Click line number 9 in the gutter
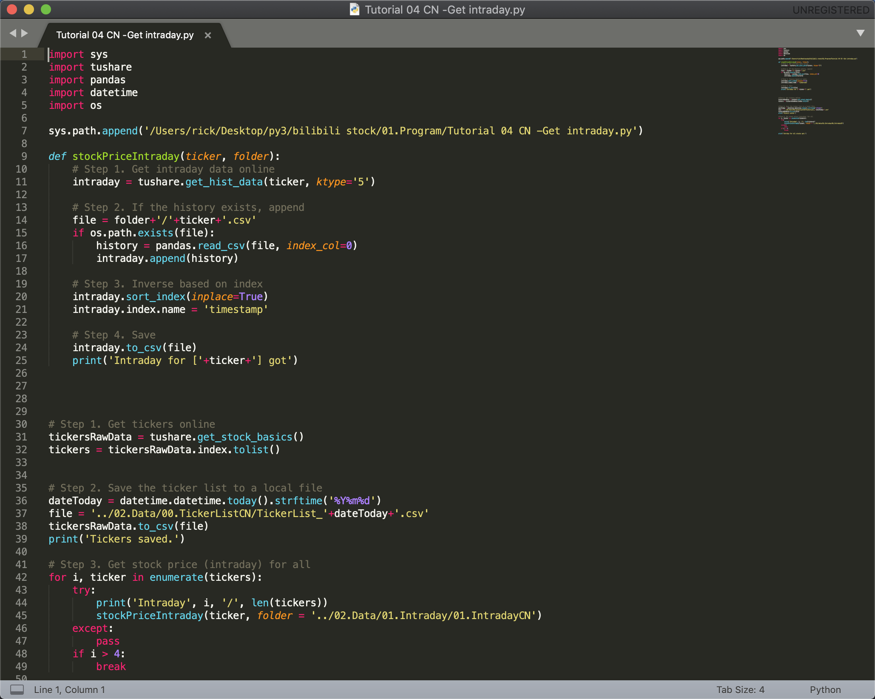 pyautogui.click(x=24, y=156)
